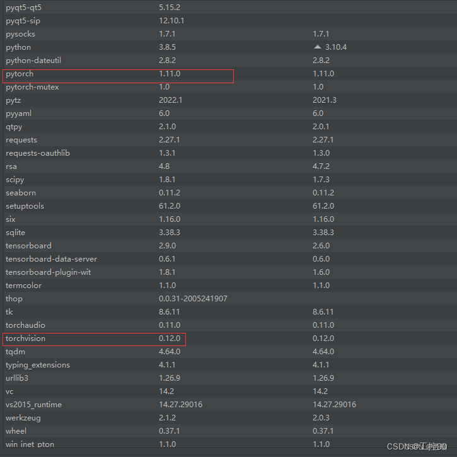Click the python-dateutil package row
The image size is (457, 457).
230,61
